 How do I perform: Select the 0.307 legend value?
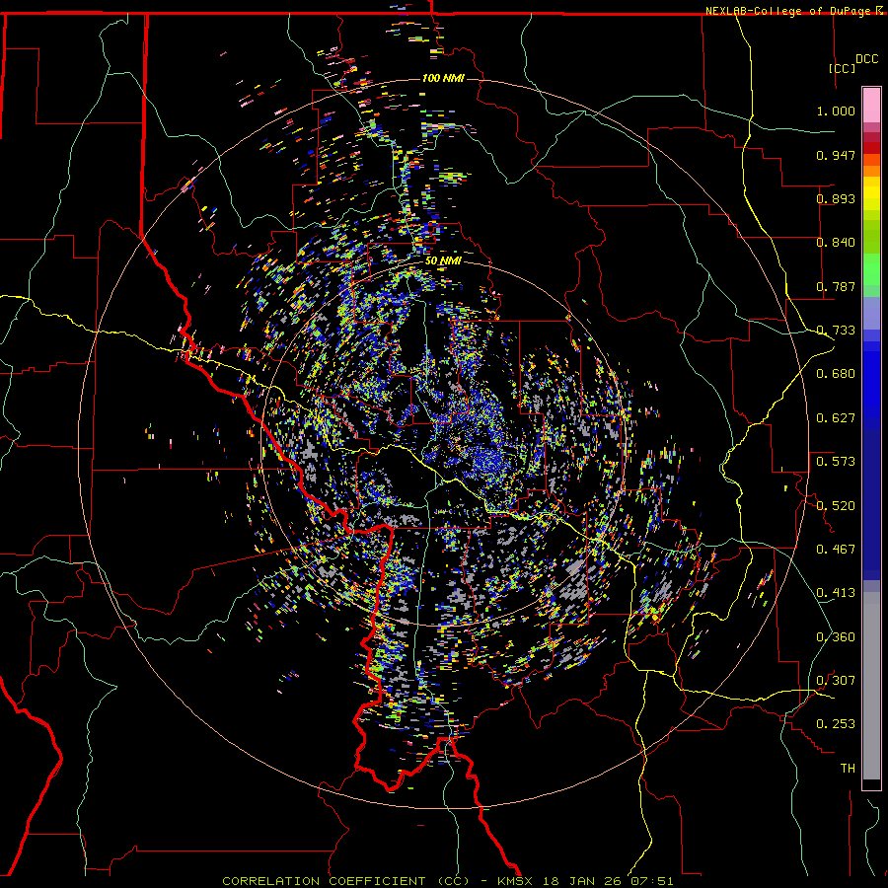point(836,681)
